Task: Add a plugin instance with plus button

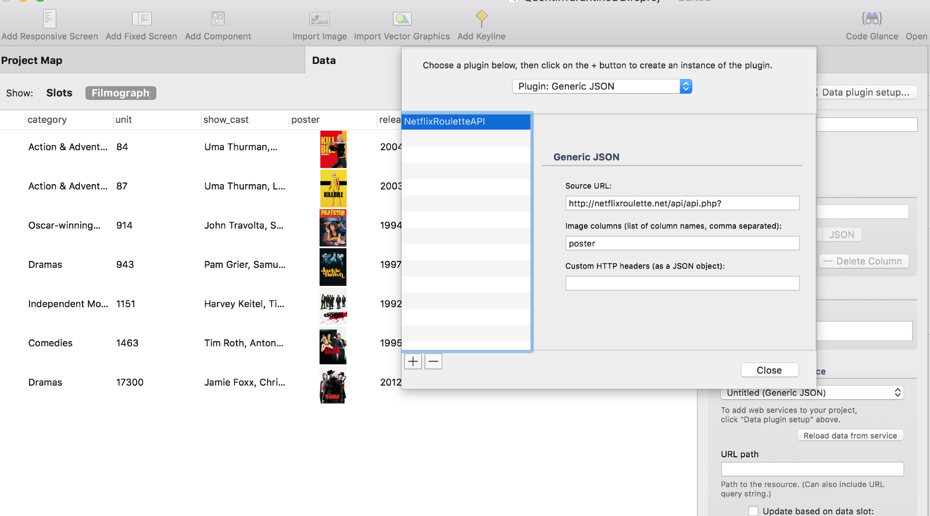Action: click(x=413, y=361)
